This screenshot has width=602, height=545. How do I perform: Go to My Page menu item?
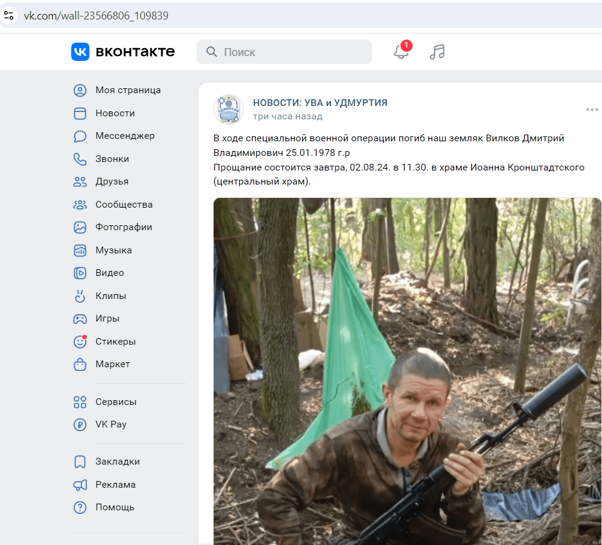pos(128,90)
